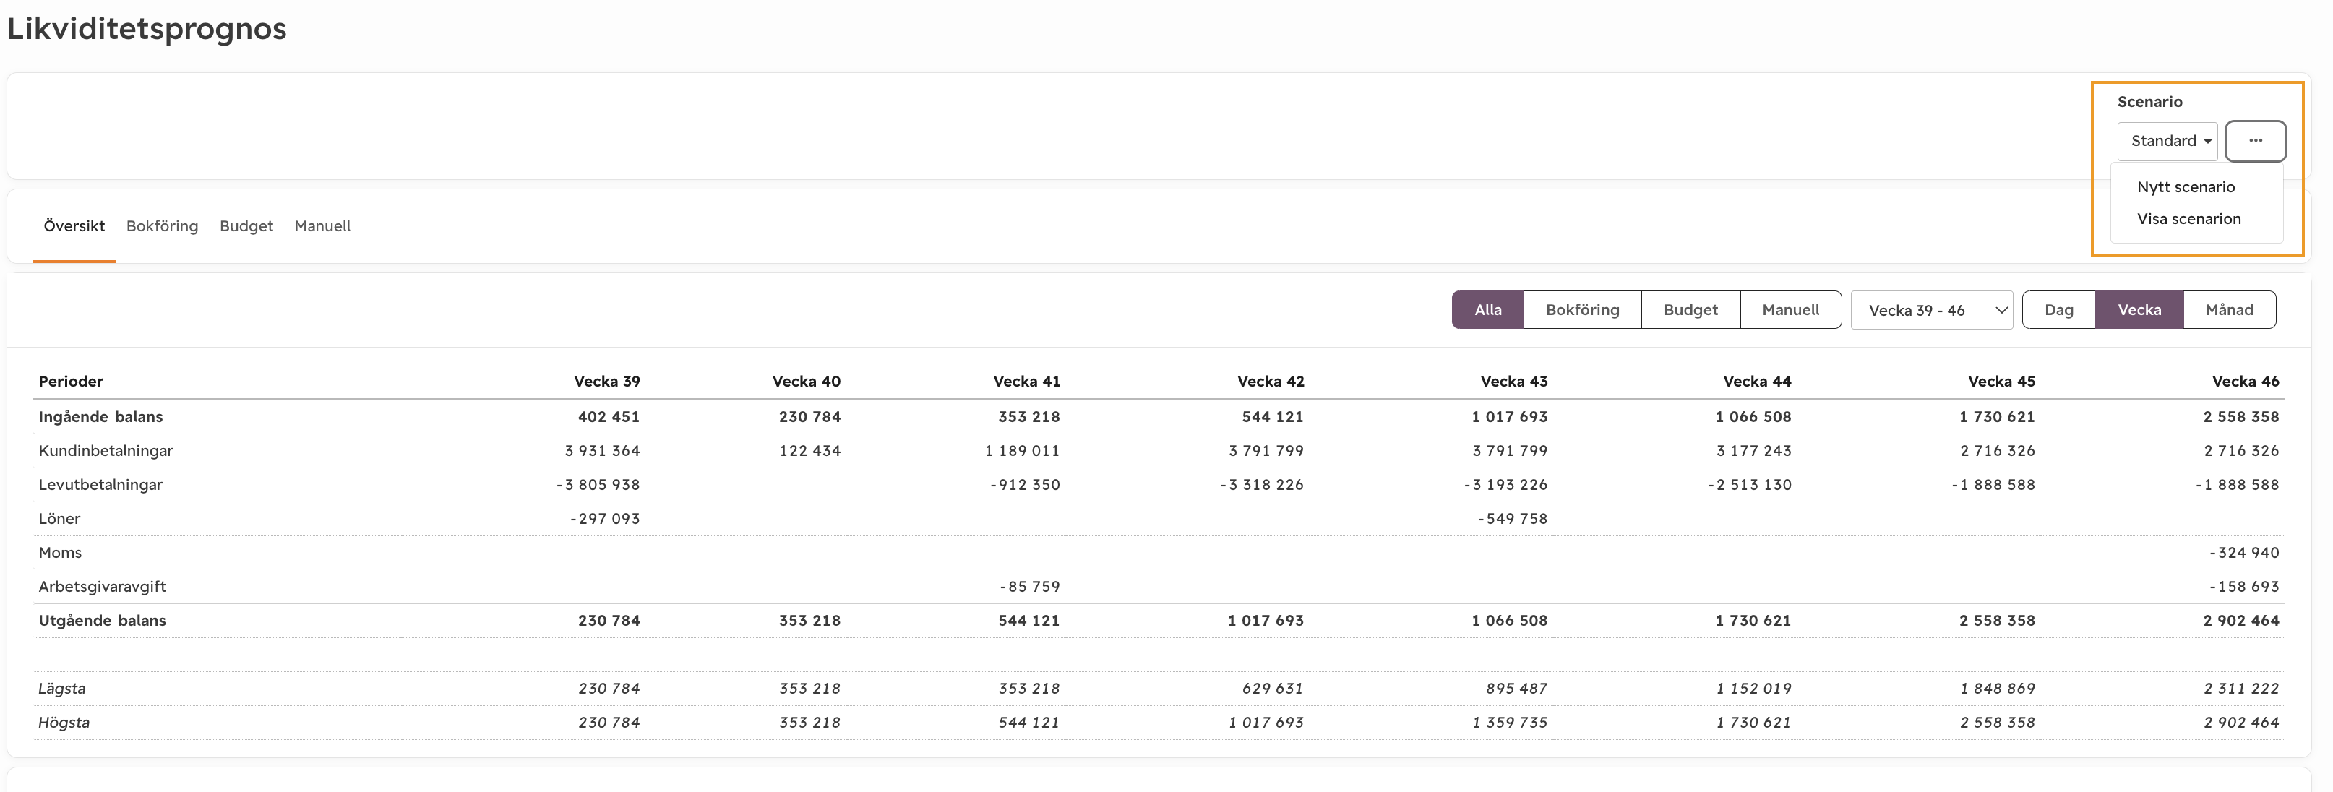Click Kundinbetalningar value 3 177 243
Image resolution: width=2333 pixels, height=792 pixels.
[1753, 451]
